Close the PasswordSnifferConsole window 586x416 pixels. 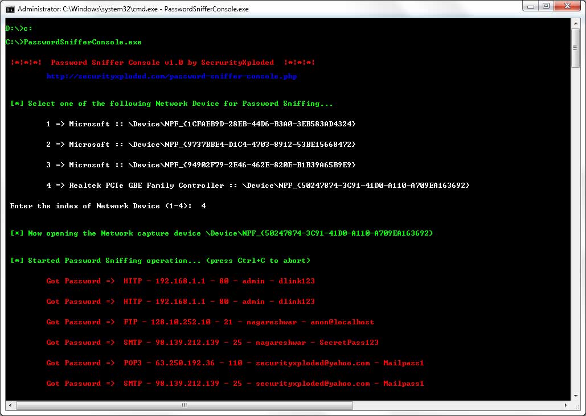click(567, 6)
